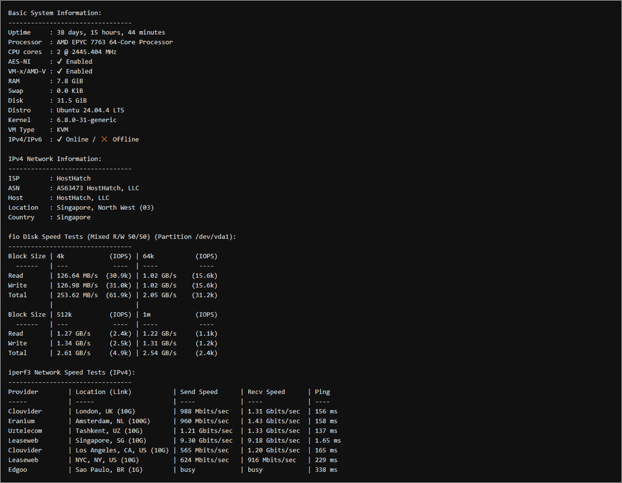This screenshot has width=622, height=483.
Task: Click the AES-NI Enabled checkmark
Action: [60, 62]
